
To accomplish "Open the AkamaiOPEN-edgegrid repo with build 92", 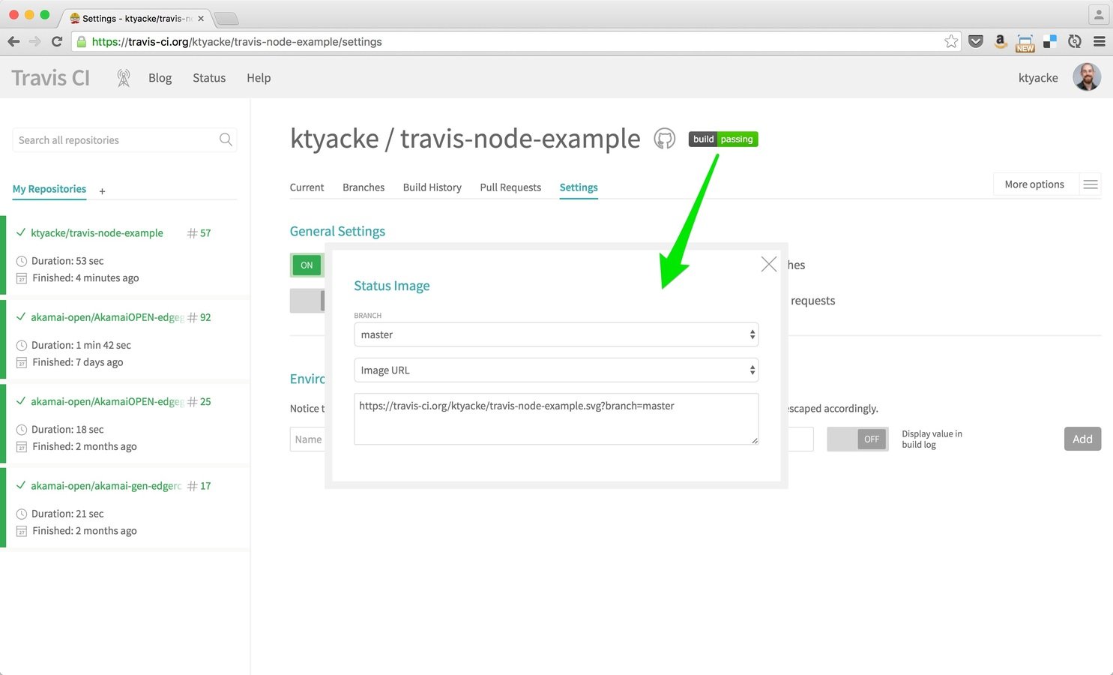I will [x=107, y=317].
